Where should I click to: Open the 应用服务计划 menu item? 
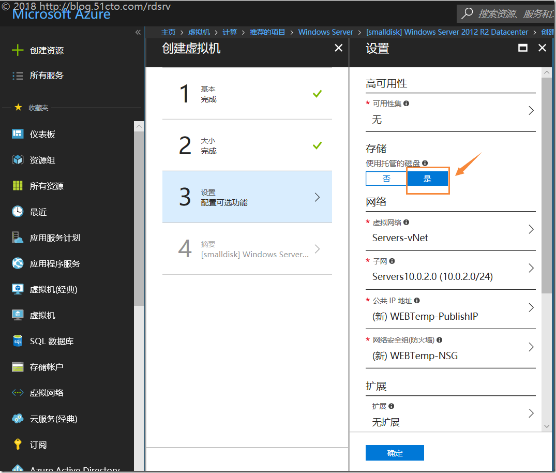pos(67,238)
